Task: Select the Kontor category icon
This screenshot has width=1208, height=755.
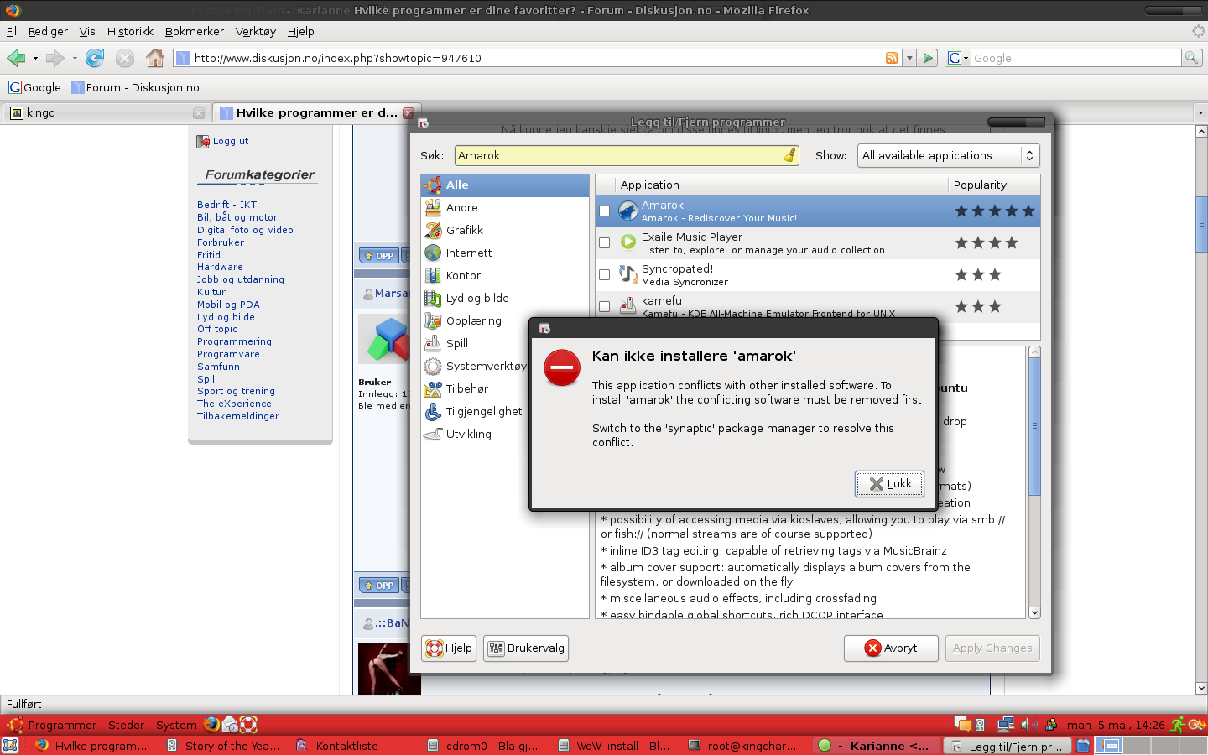Action: [x=433, y=276]
